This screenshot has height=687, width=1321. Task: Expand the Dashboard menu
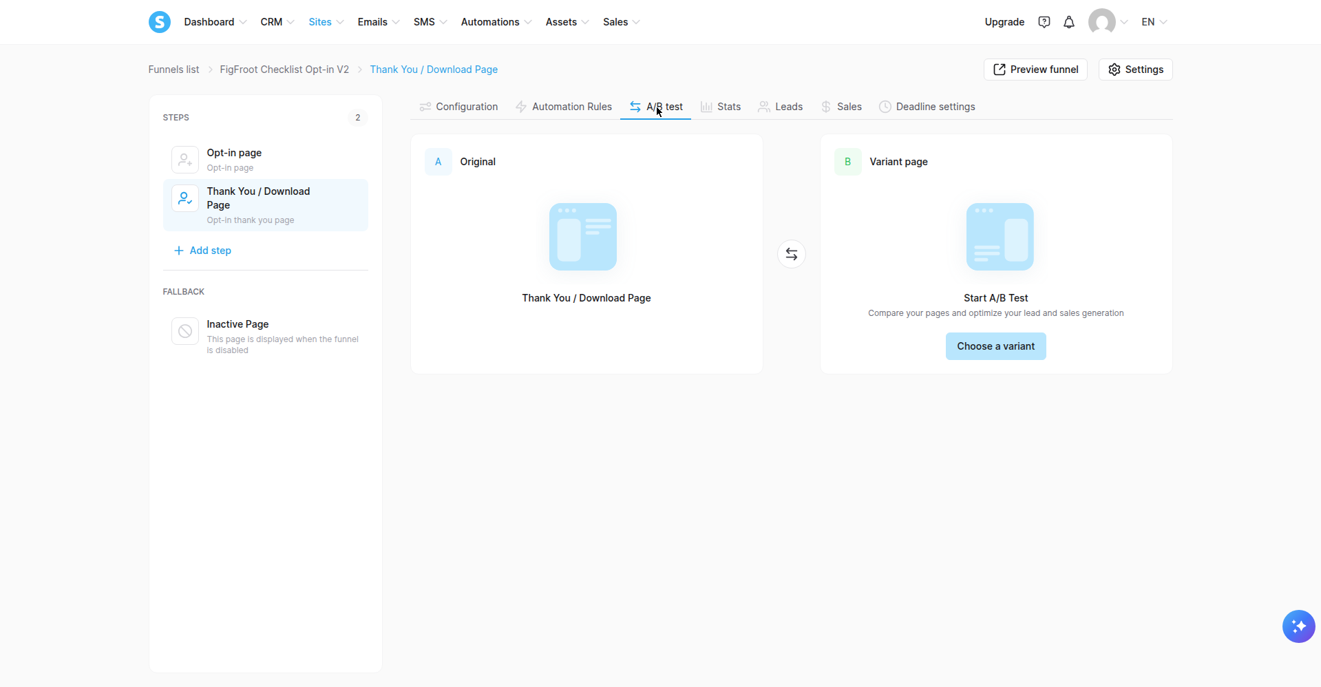215,22
